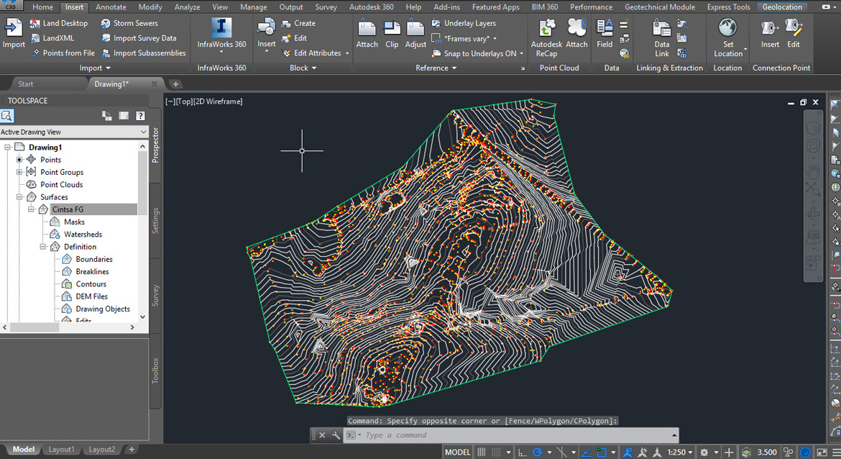Viewport: 841px width, 459px height.
Task: Click *Frames vary* option
Action: tap(466, 38)
